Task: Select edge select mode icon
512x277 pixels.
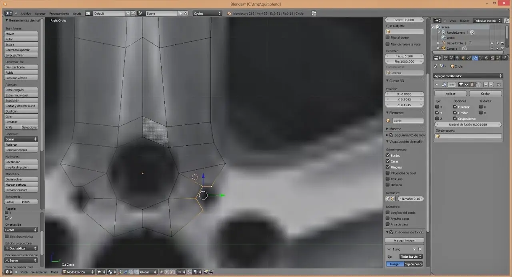Action: click(x=167, y=272)
